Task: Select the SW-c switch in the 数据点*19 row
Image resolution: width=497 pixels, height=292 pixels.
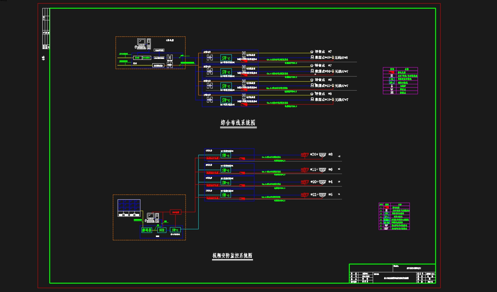Action: tap(226, 100)
